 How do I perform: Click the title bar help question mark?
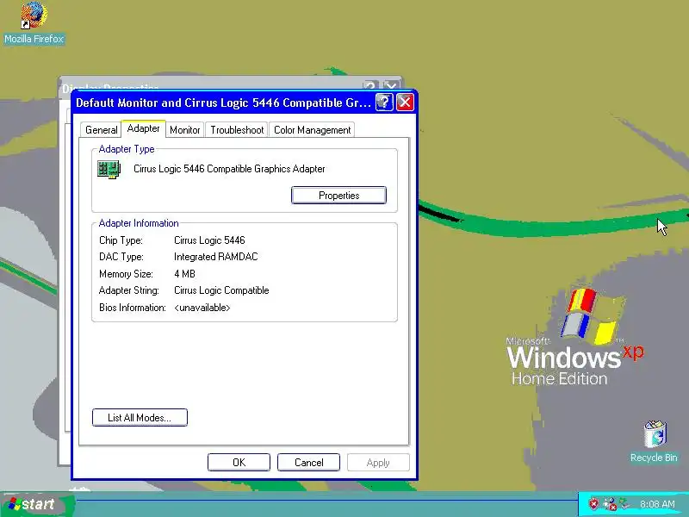coord(384,103)
